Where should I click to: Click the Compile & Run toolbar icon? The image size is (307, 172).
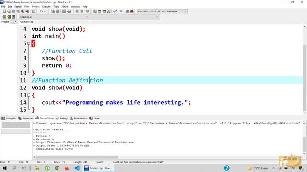coord(104,11)
